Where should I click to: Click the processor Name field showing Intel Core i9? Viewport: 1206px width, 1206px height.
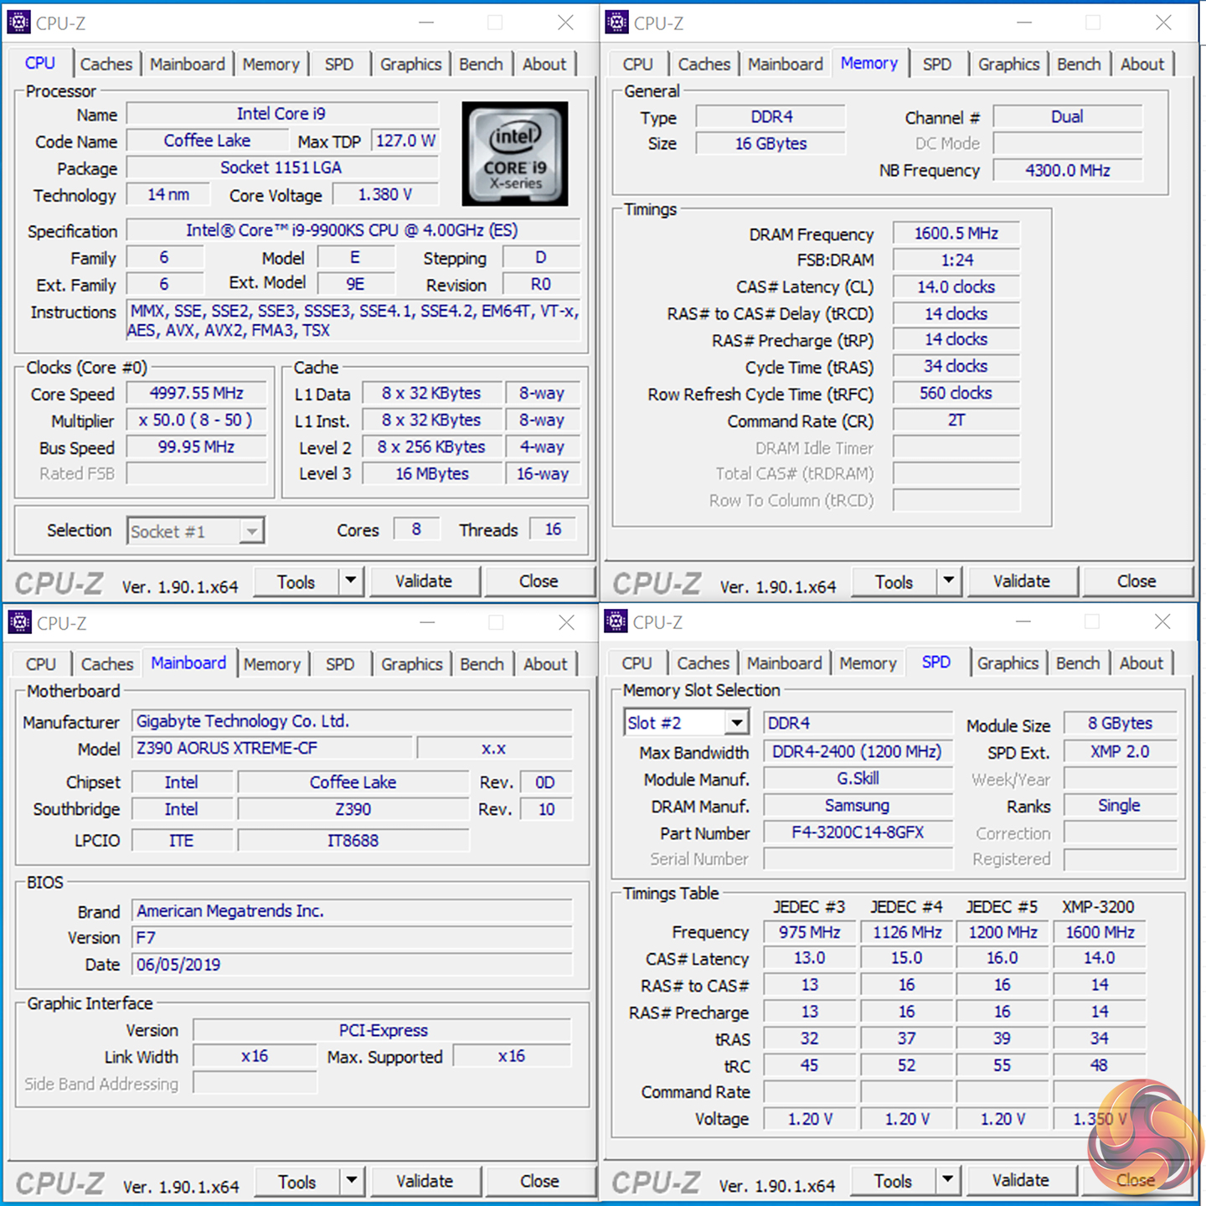pos(282,114)
